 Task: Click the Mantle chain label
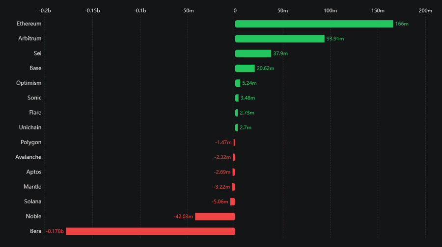click(x=32, y=187)
